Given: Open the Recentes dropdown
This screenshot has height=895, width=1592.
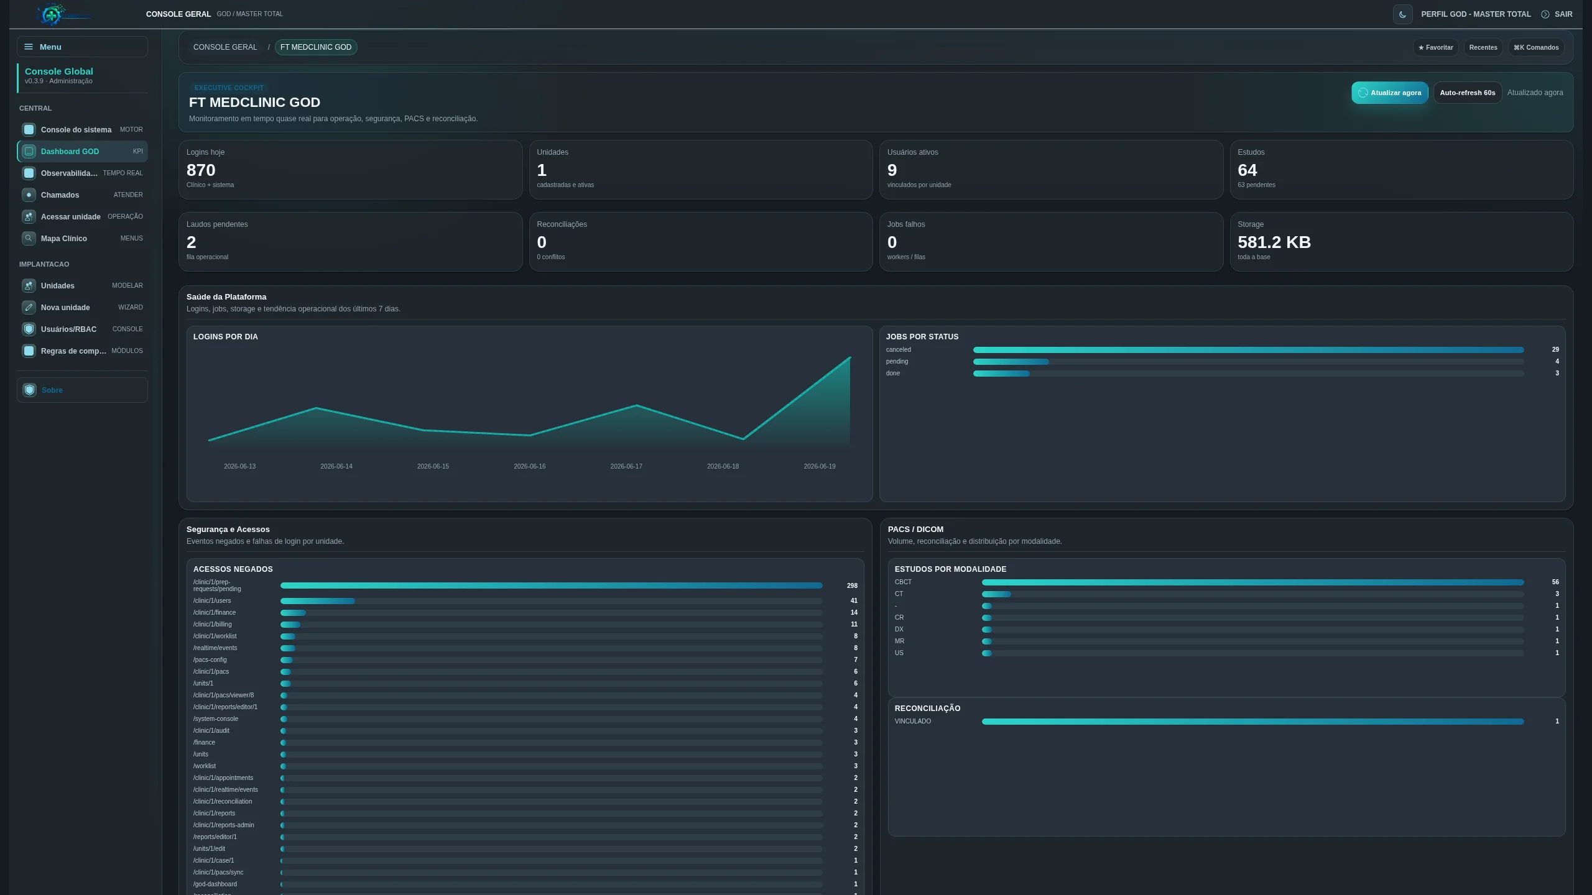Looking at the screenshot, I should tap(1483, 47).
